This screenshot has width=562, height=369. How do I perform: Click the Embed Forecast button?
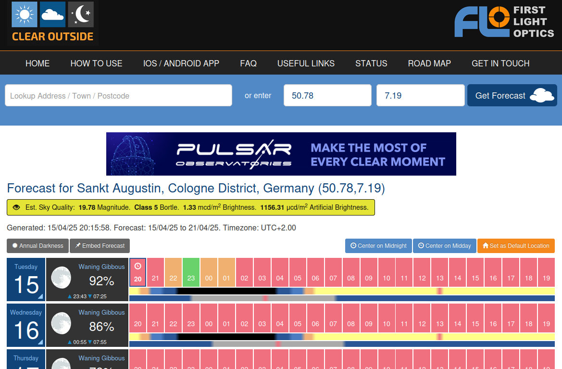coord(100,246)
